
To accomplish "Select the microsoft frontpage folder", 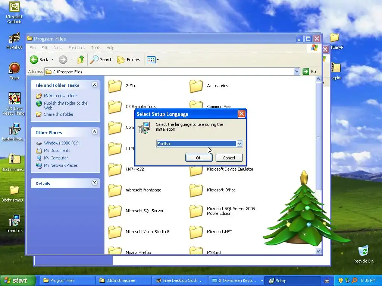I will click(135, 190).
